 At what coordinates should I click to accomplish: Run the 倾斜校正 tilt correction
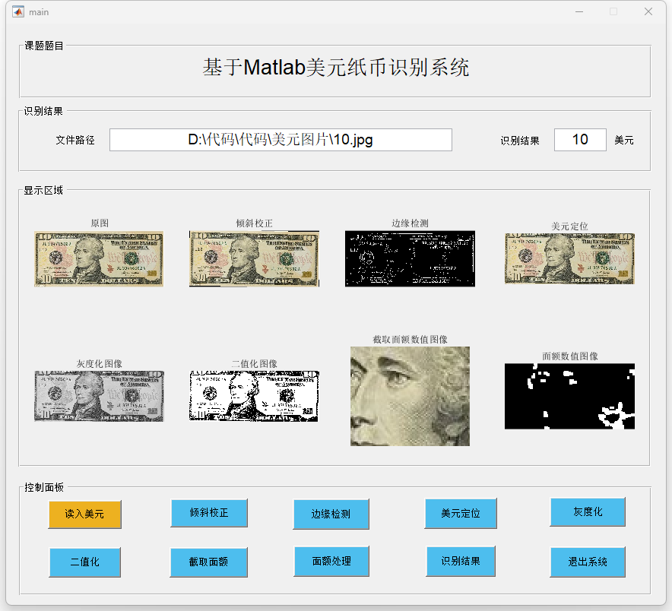click(209, 512)
